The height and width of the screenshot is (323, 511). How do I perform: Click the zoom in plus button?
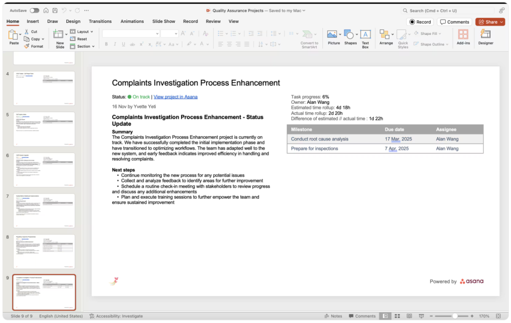click(x=472, y=316)
